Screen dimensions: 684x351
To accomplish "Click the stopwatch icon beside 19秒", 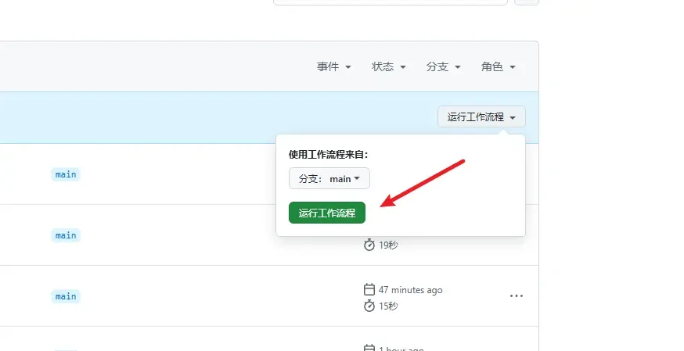I will coord(369,245).
